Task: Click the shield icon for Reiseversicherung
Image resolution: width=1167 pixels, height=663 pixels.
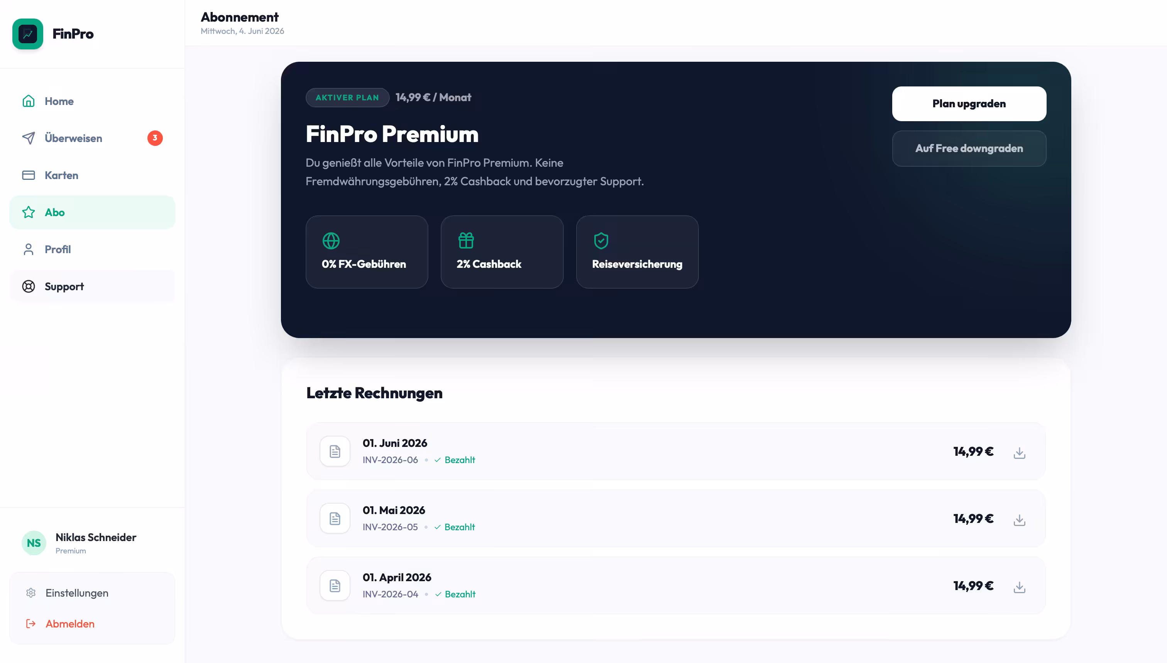Action: [x=601, y=241]
